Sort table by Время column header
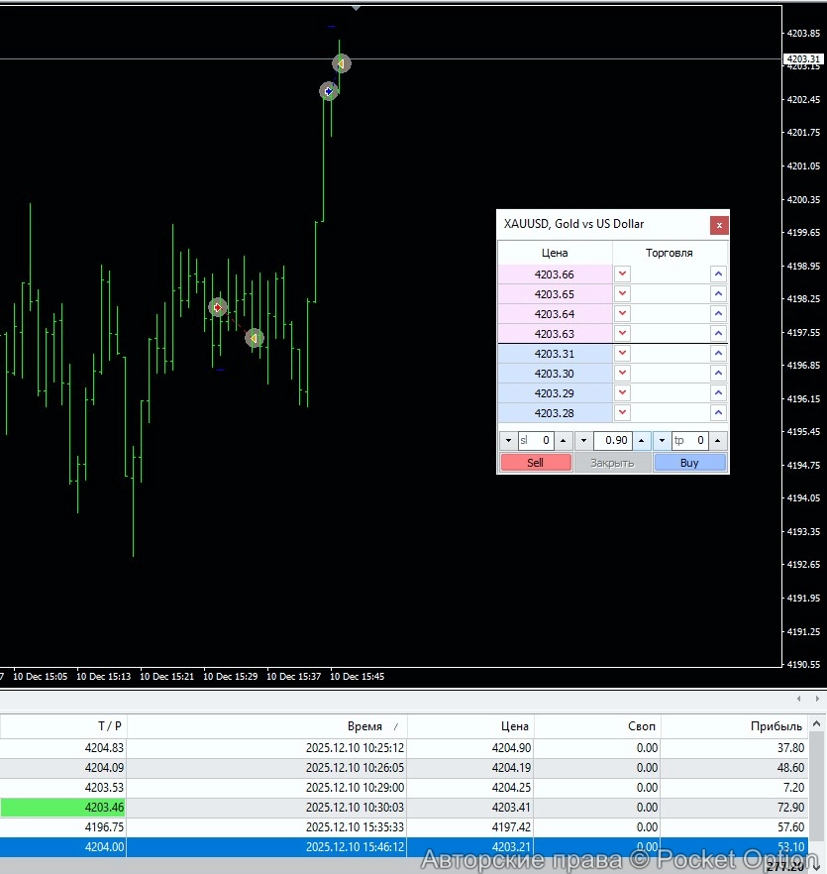This screenshot has height=874, width=827. [x=364, y=726]
